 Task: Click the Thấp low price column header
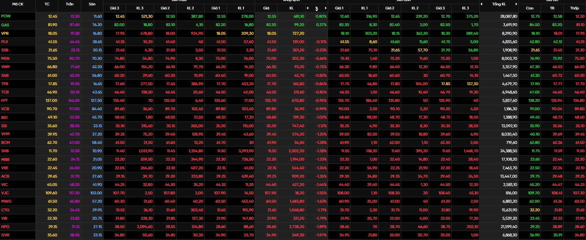575,8
